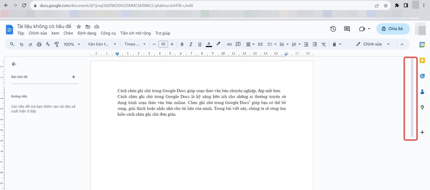430x190 pixels.
Task: Close the document outline panel
Action: click(14, 64)
